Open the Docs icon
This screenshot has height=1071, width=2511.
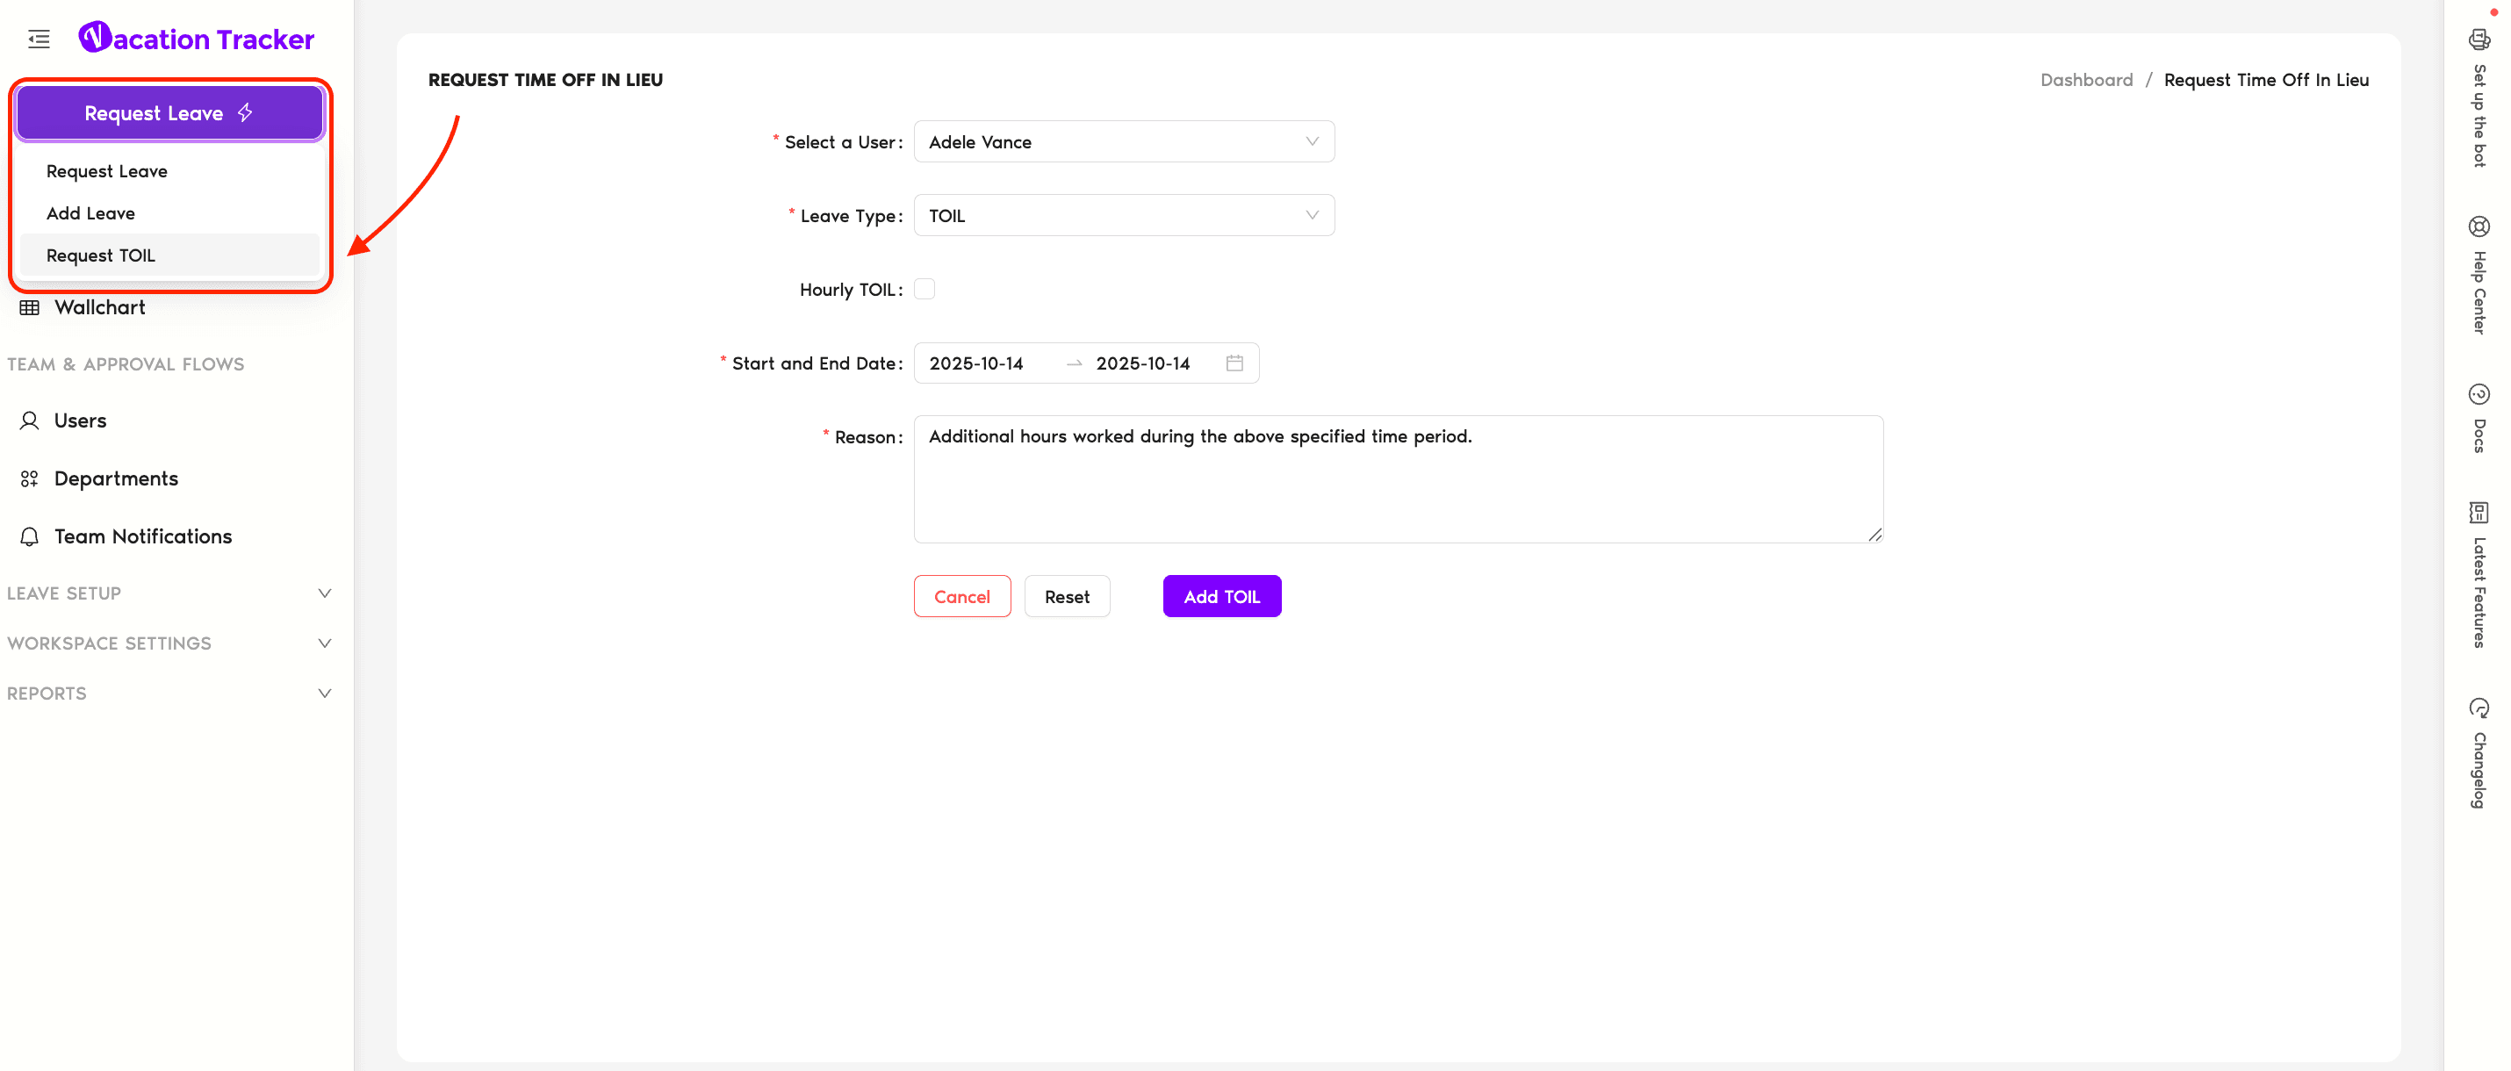[2479, 395]
